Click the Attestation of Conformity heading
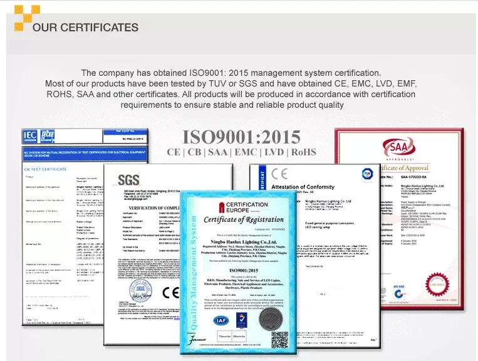 [303, 187]
